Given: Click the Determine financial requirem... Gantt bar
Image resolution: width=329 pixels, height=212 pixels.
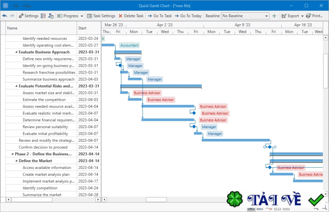Looking at the screenshot, I should pyautogui.click(x=168, y=120).
